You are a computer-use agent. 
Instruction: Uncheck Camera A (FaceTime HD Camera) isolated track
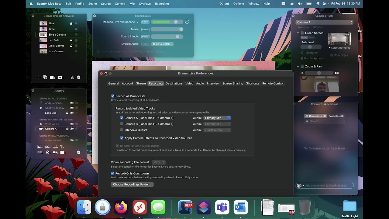click(122, 118)
